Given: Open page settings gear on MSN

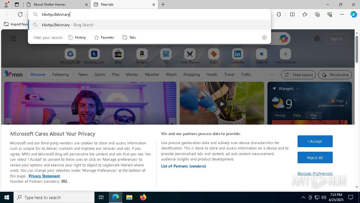Looking at the screenshot, I should point(317,39).
